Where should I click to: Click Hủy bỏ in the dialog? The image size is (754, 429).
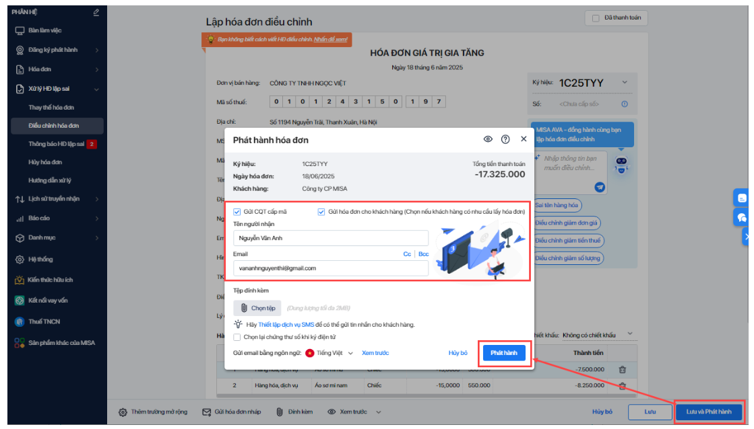coord(458,353)
